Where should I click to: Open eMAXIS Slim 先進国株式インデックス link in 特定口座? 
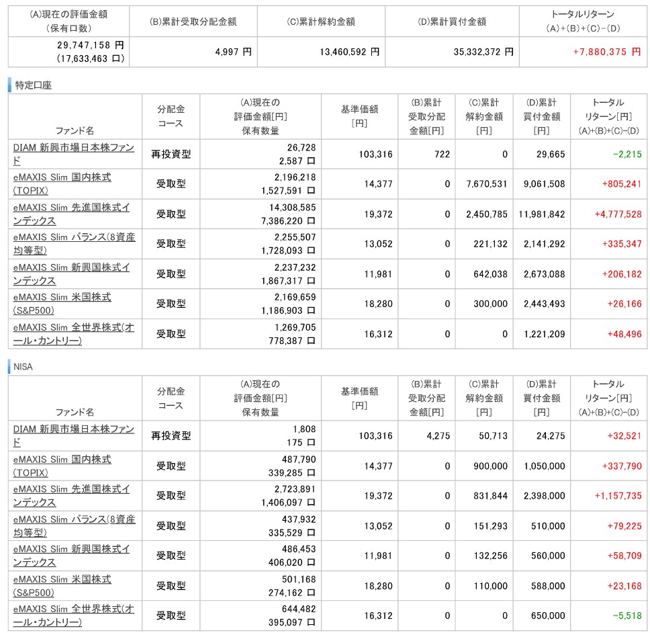coord(71,214)
